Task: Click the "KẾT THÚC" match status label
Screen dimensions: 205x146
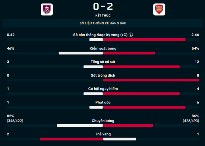Action: (x=103, y=15)
